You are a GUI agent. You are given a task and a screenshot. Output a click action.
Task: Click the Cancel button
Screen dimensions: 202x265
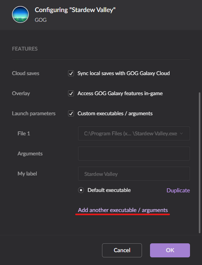click(122, 250)
